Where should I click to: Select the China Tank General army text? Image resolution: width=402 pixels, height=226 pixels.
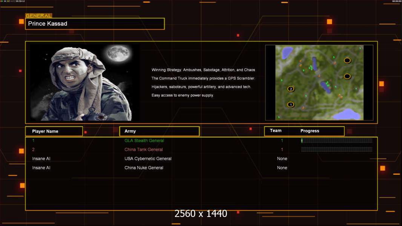tap(144, 150)
